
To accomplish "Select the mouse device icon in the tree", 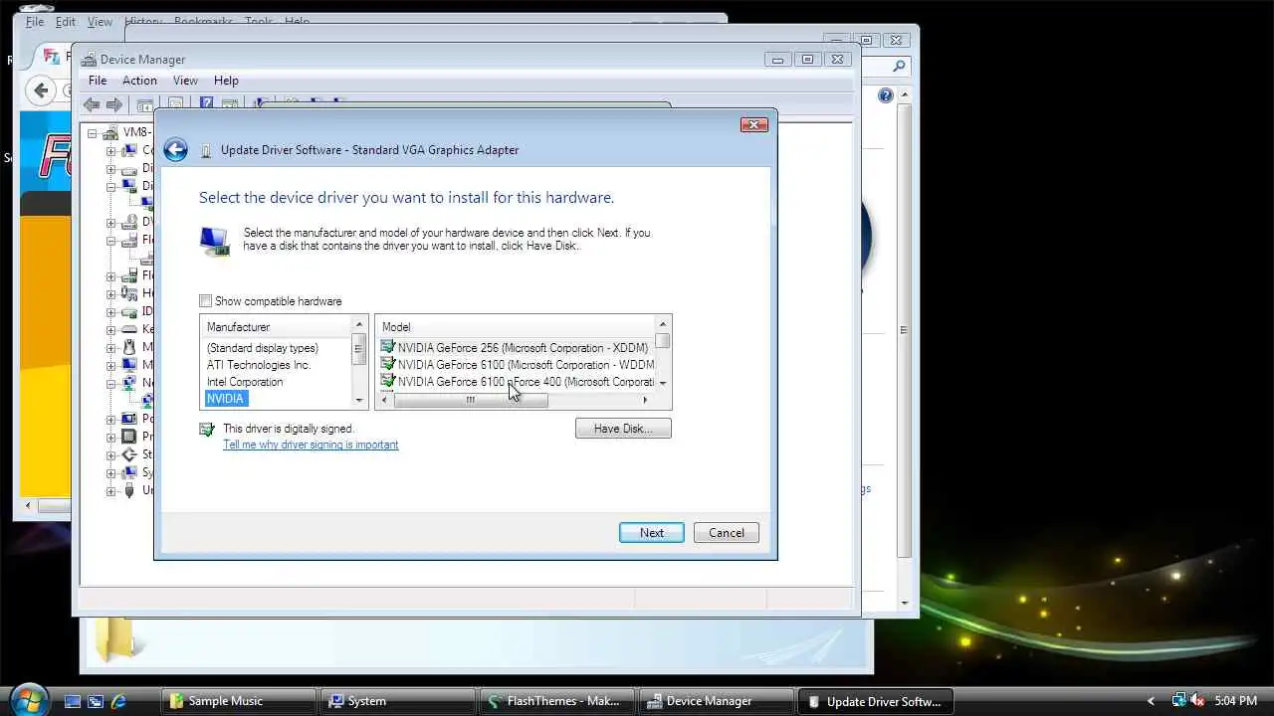I will [129, 347].
